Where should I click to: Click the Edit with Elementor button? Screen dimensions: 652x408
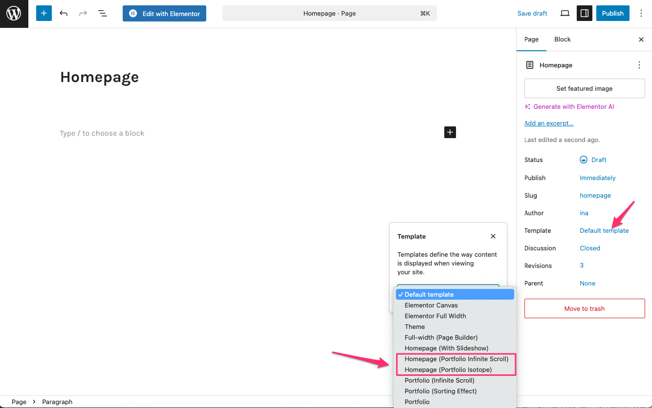[164, 14]
